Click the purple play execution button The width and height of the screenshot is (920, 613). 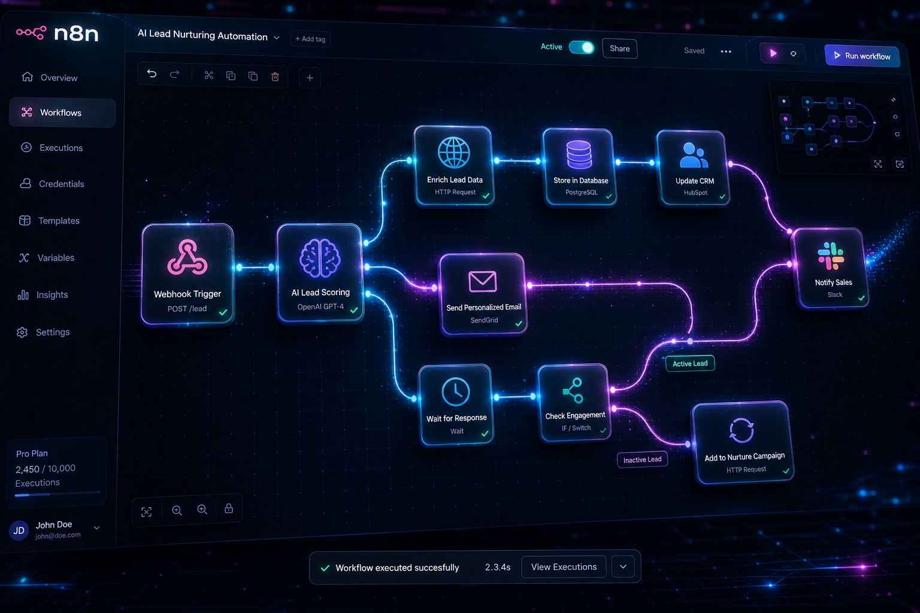pyautogui.click(x=773, y=53)
